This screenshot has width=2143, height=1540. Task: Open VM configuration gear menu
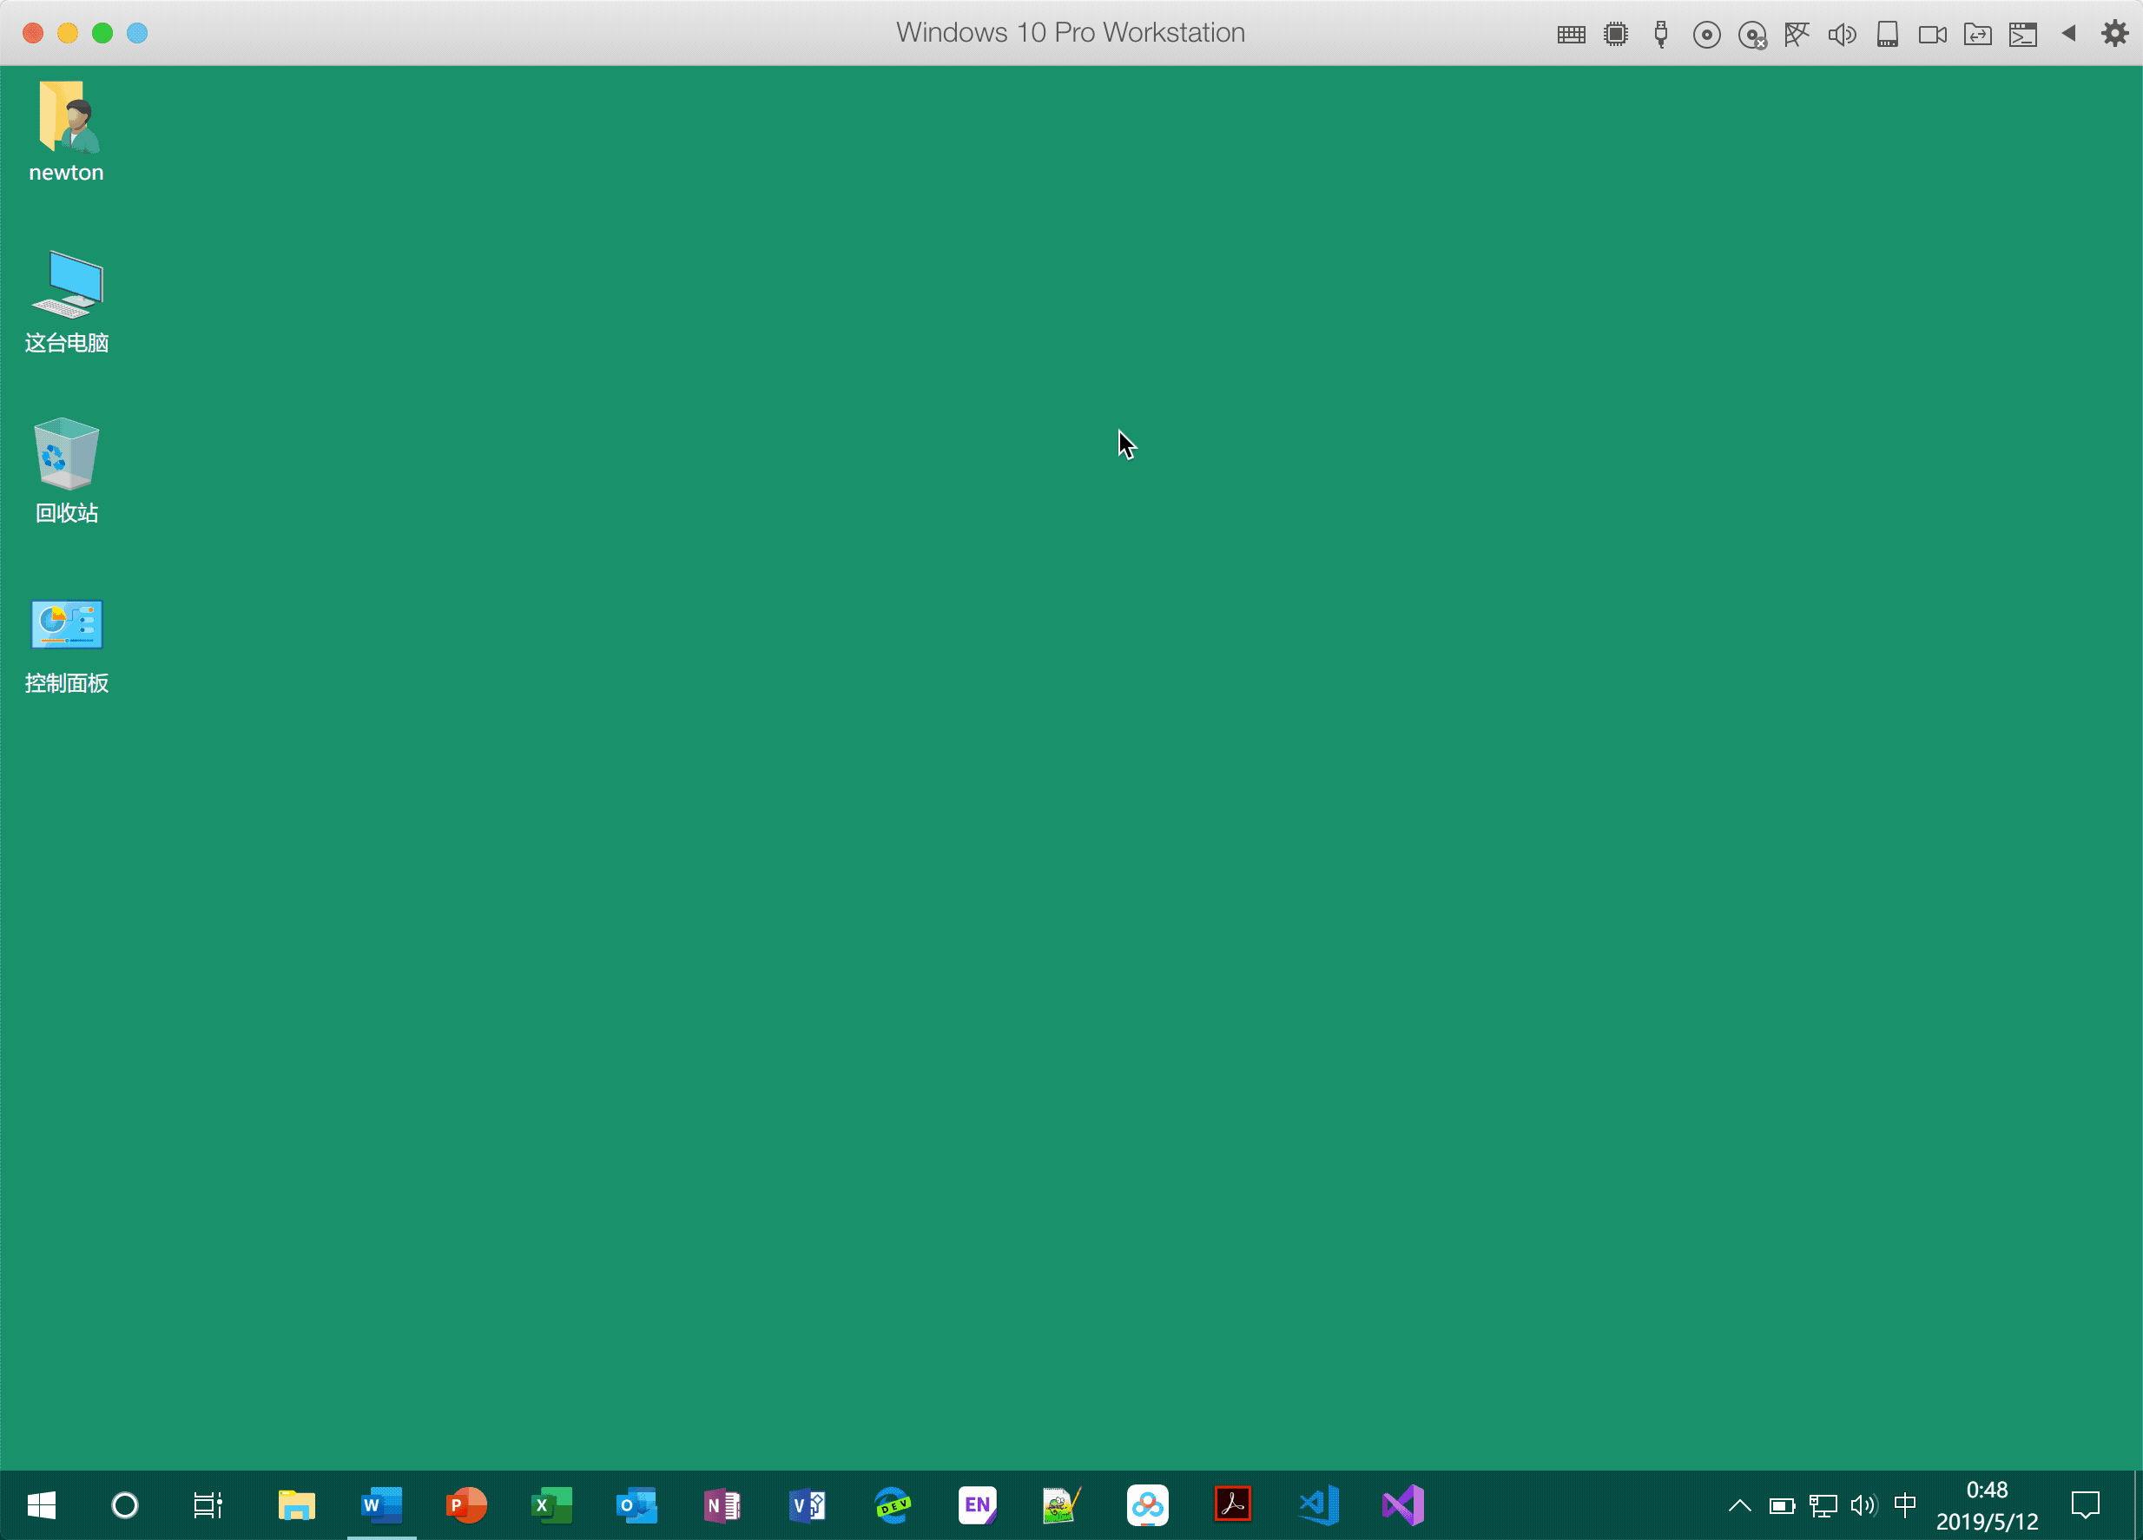(x=2114, y=34)
